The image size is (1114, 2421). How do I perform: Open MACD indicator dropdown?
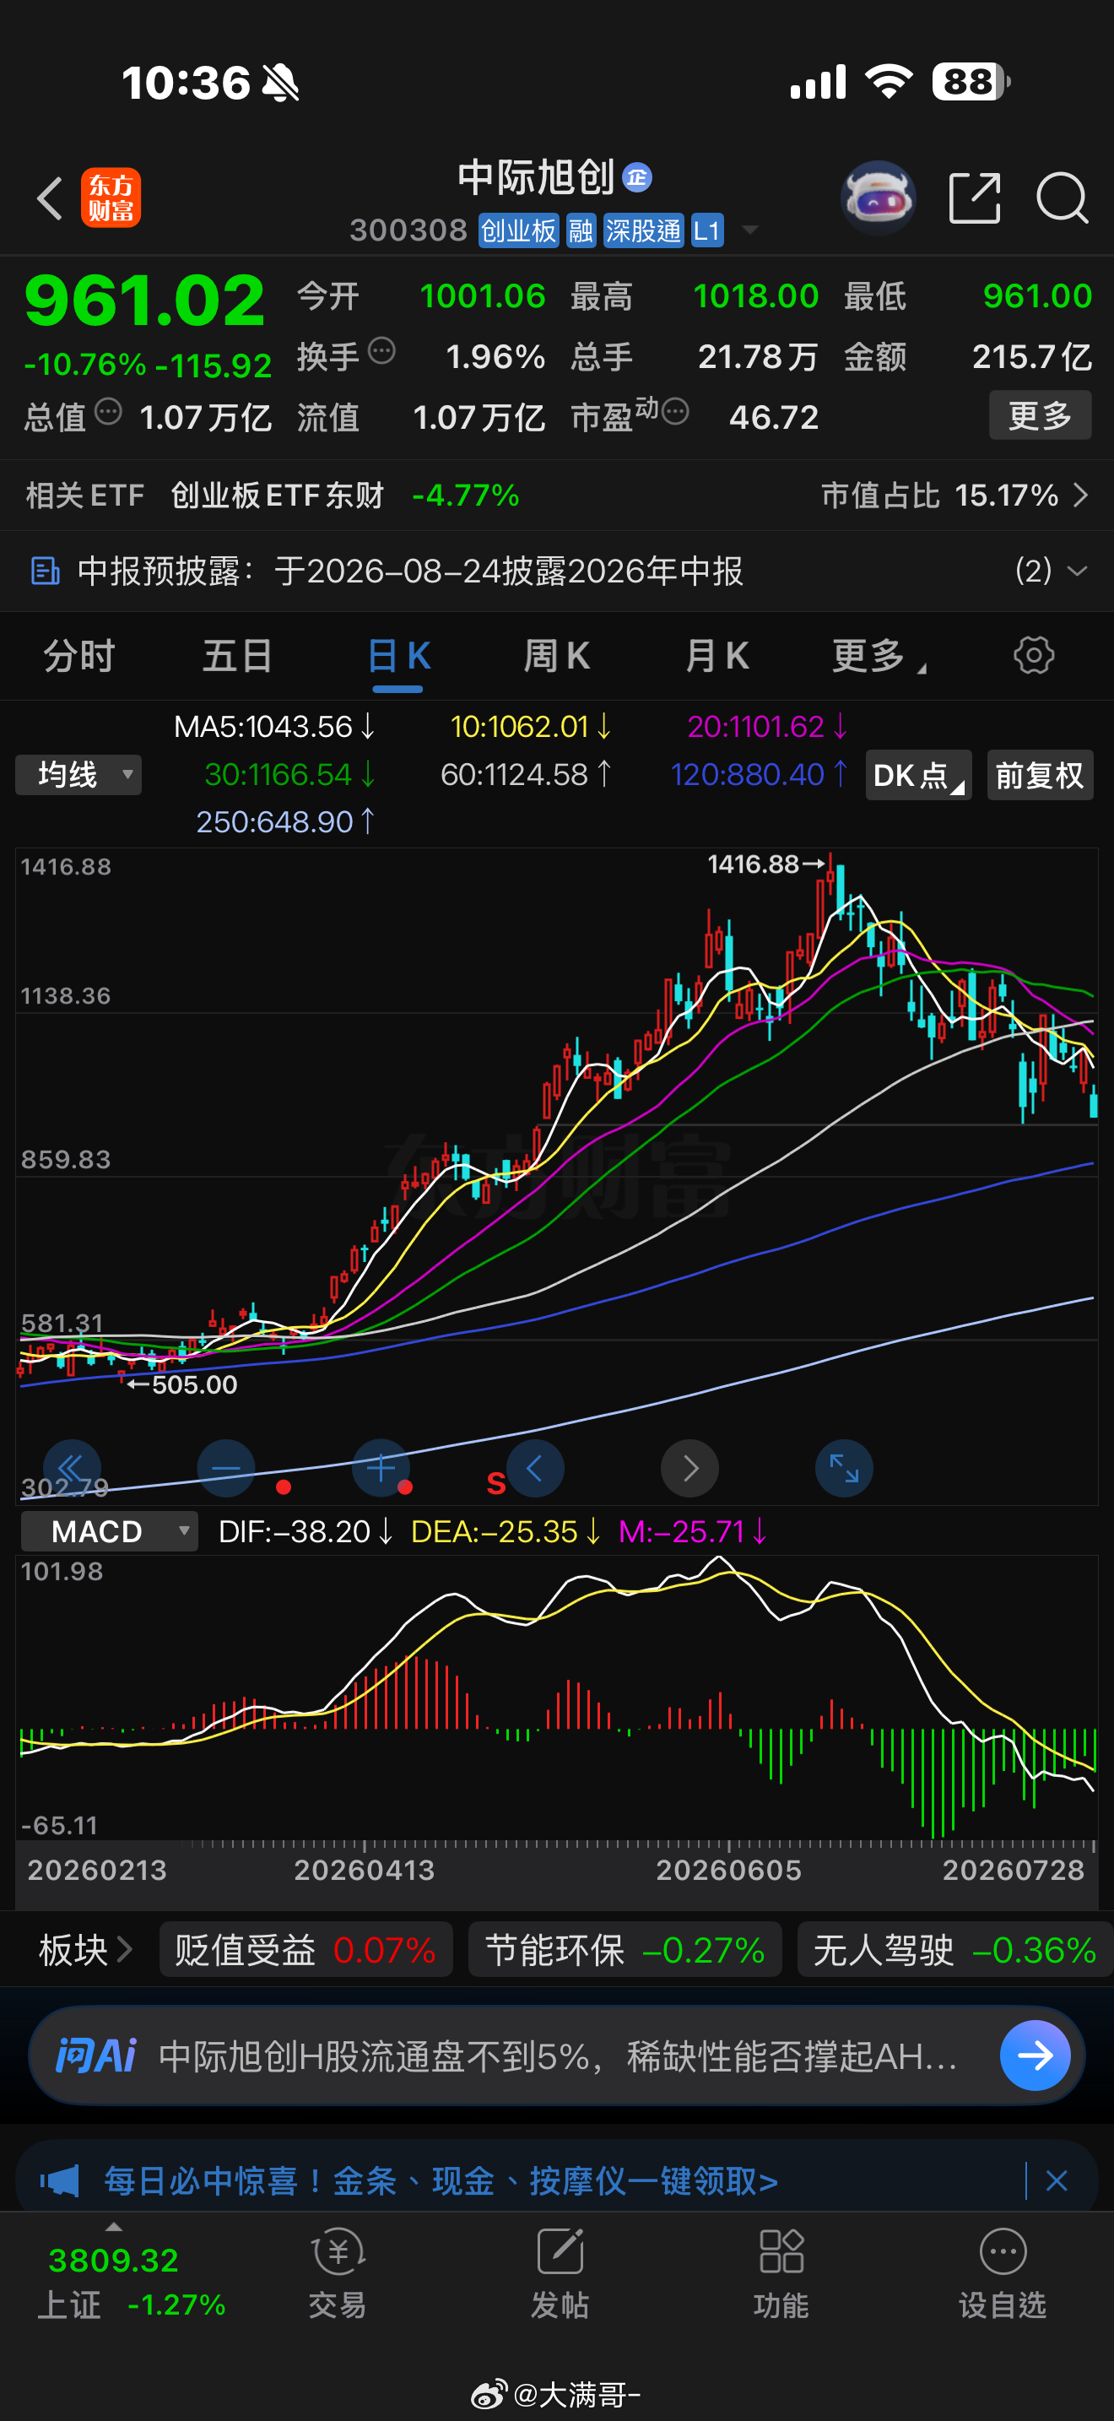pyautogui.click(x=109, y=1531)
